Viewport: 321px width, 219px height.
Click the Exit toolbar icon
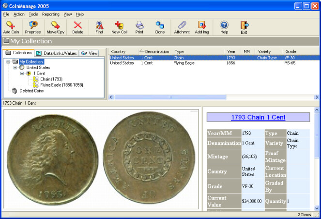click(x=244, y=27)
